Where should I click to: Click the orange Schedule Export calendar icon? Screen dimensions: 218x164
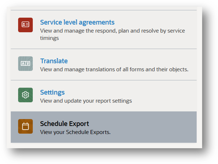coord(26,126)
